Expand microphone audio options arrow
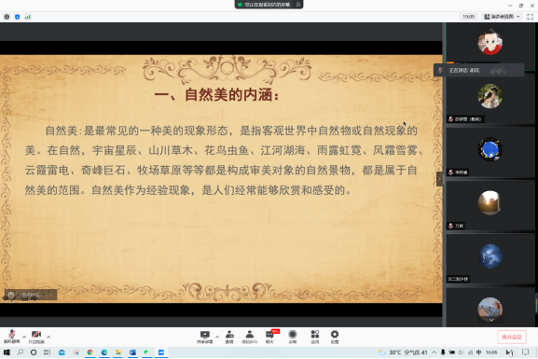Viewport: 538px width, 359px height. coord(24,337)
